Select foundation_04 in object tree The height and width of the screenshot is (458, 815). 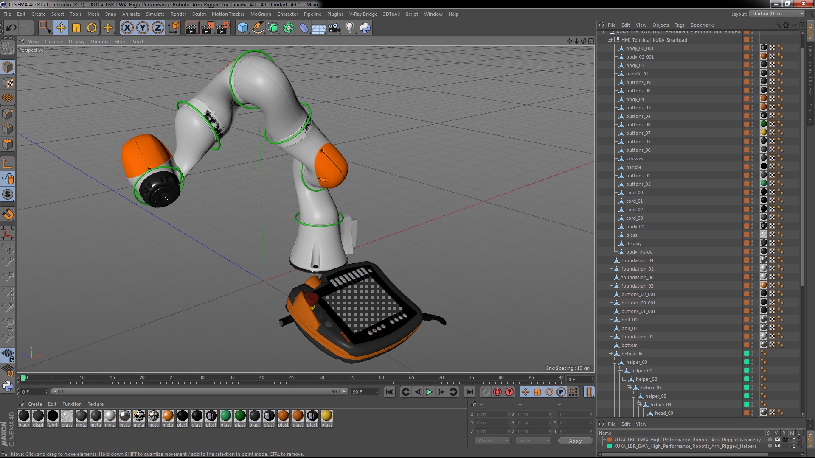637,260
